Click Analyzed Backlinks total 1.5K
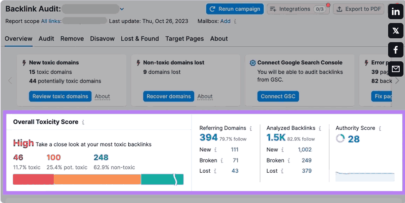 click(x=276, y=138)
